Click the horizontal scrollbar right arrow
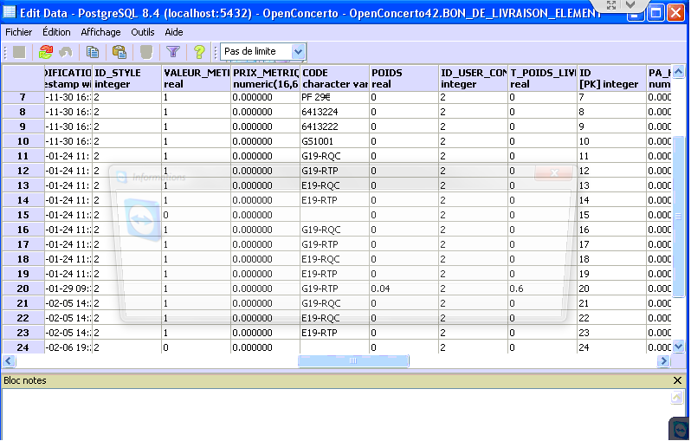The image size is (691, 441). click(663, 361)
